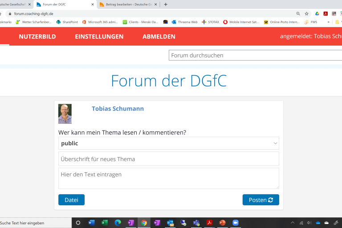Viewport: 342px width, 228px height.
Task: Click the Überschrift für neues Thema field
Action: point(168,159)
